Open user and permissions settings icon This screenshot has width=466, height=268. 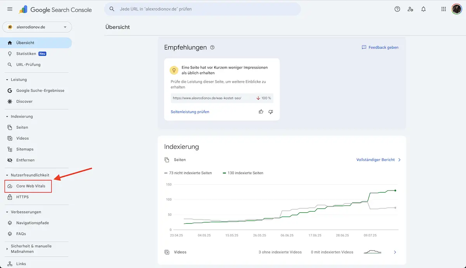pyautogui.click(x=410, y=9)
